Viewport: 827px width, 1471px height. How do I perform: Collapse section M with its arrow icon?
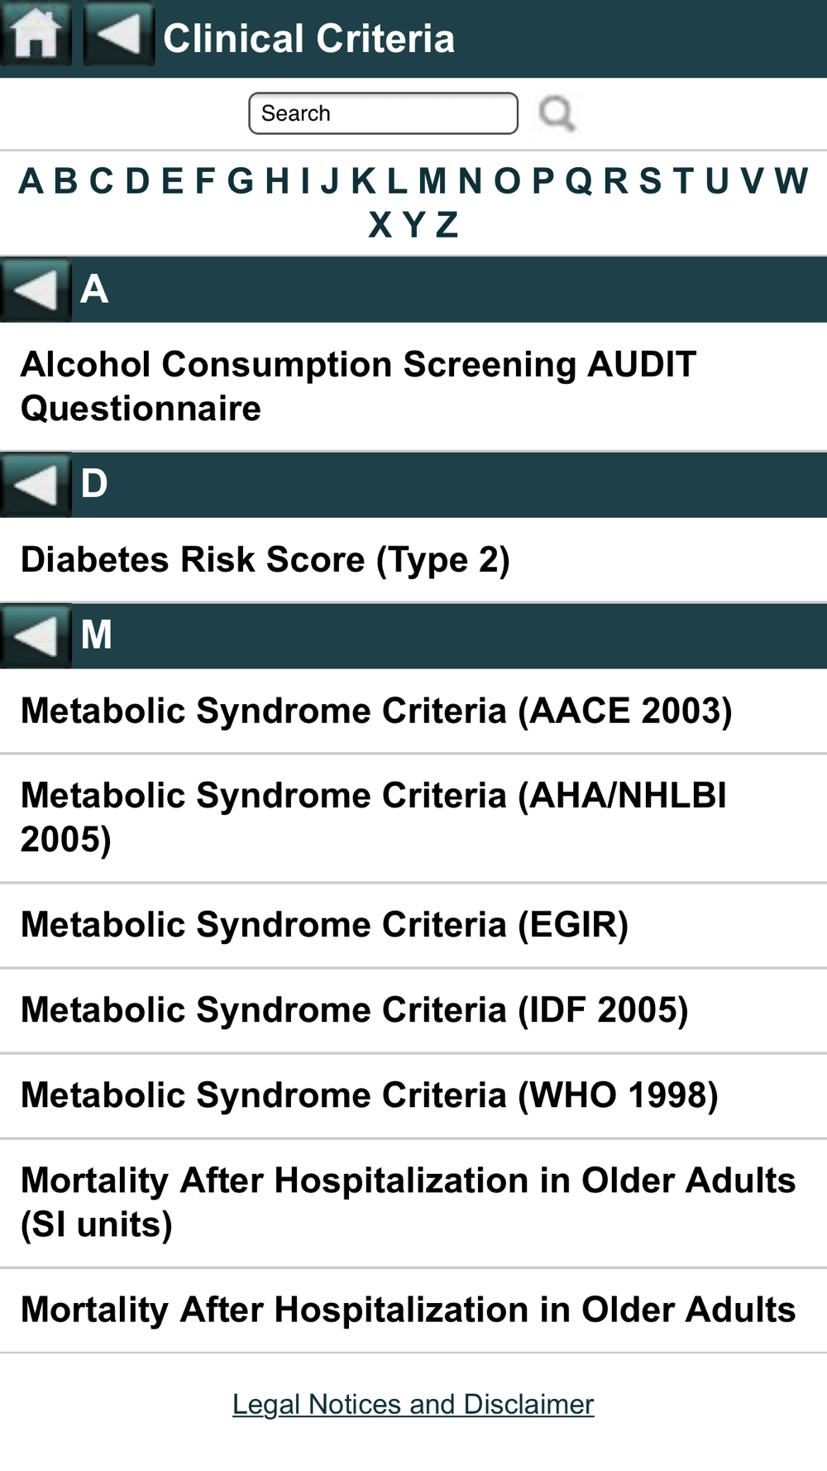(36, 635)
